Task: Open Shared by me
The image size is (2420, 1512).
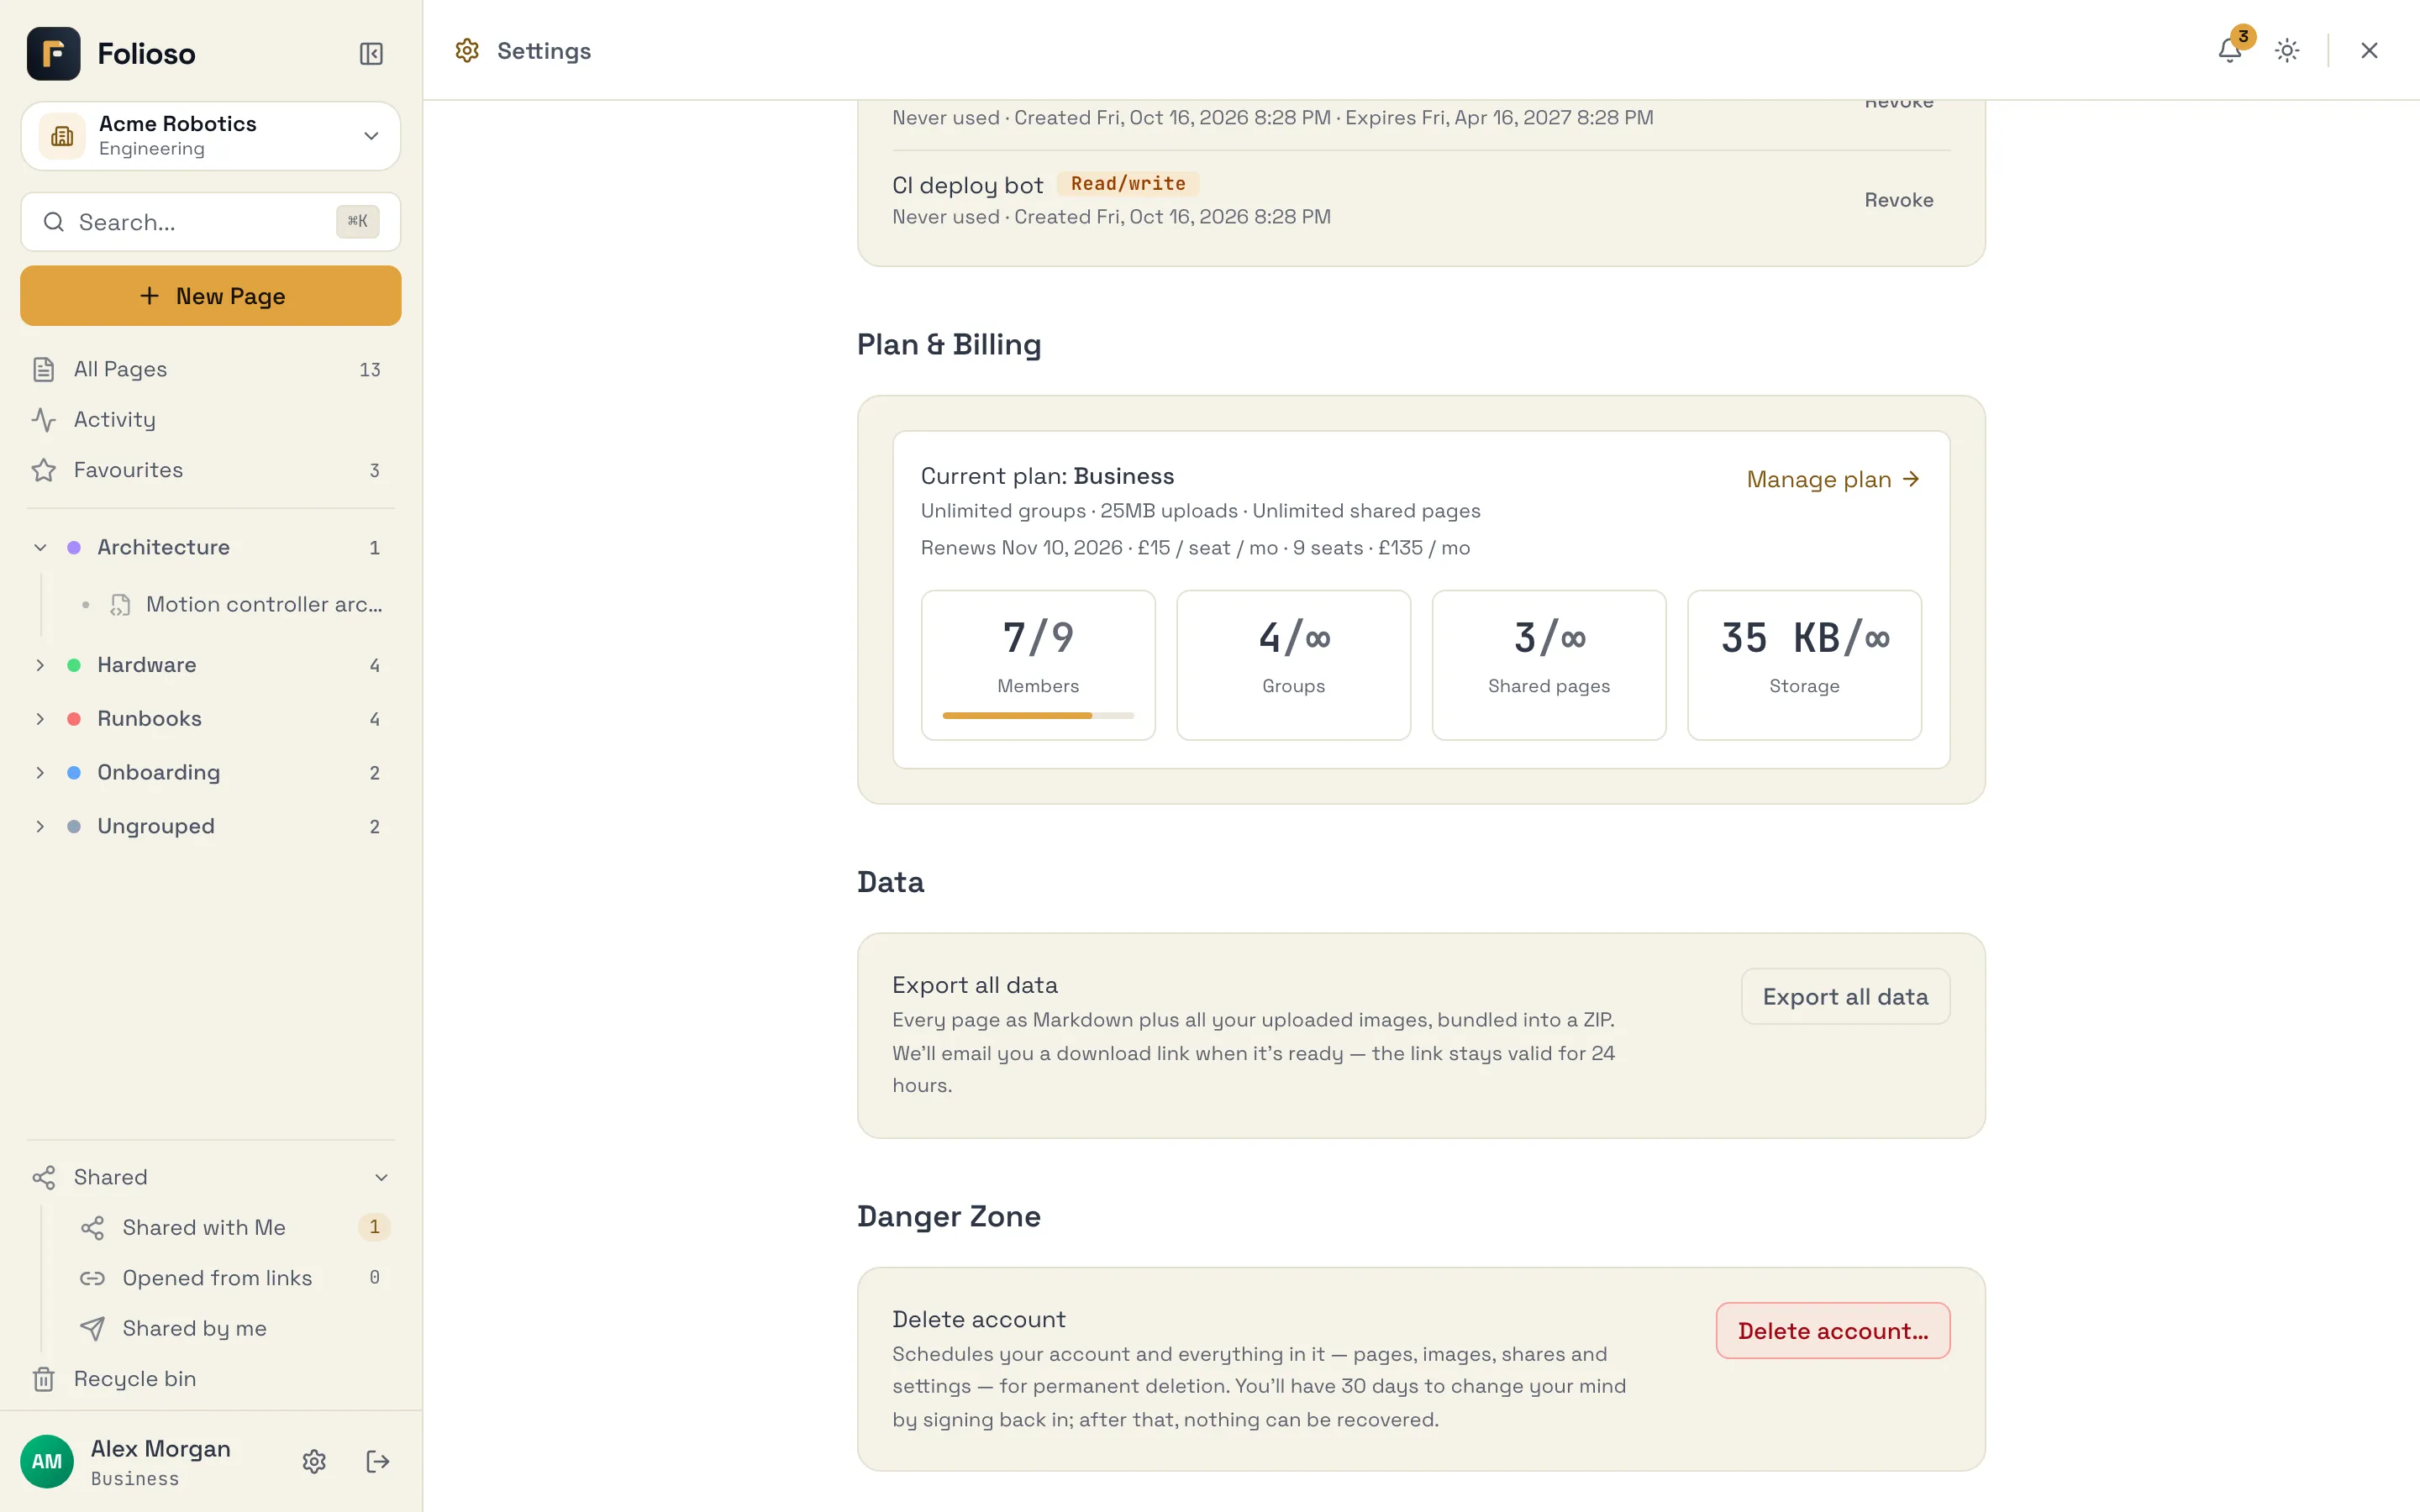Action: pos(234,1328)
